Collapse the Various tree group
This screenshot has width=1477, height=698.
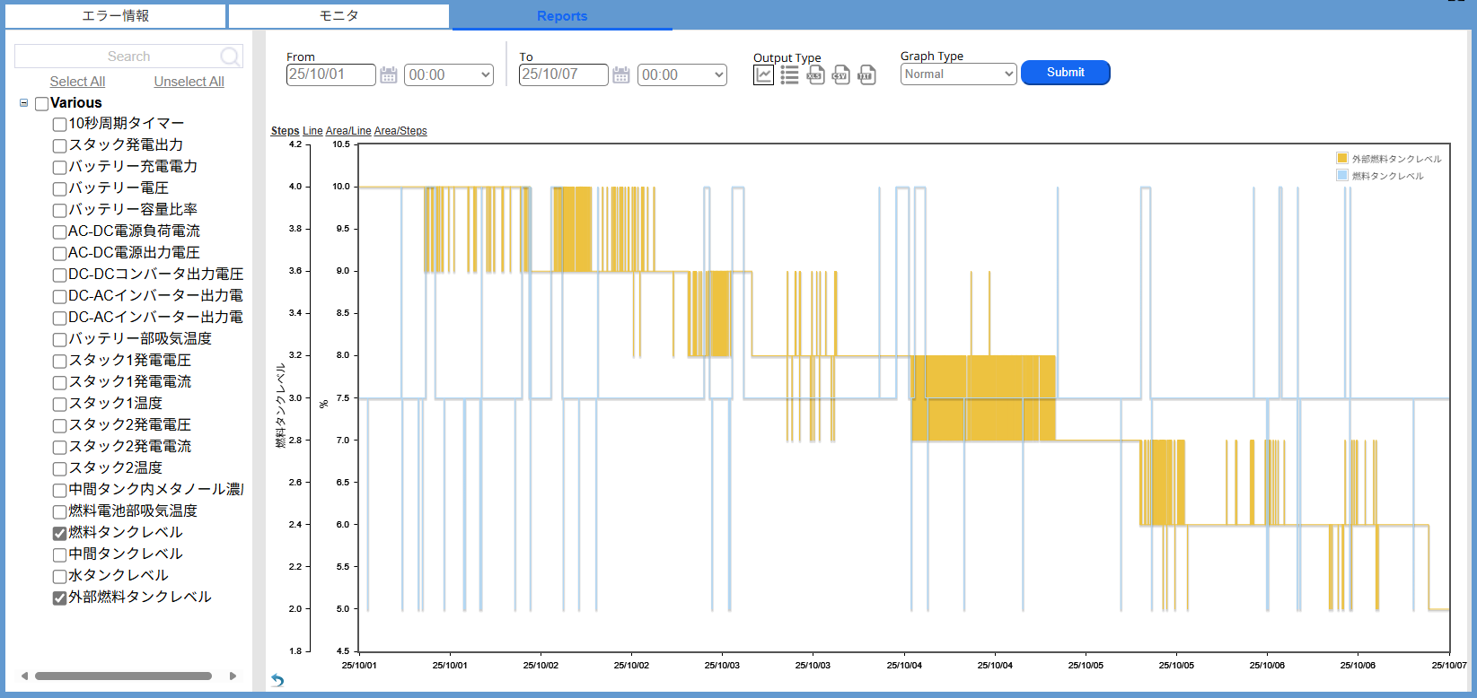tap(23, 103)
